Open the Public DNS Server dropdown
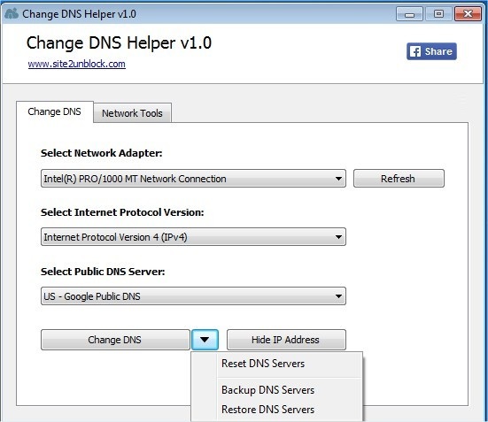 point(193,296)
